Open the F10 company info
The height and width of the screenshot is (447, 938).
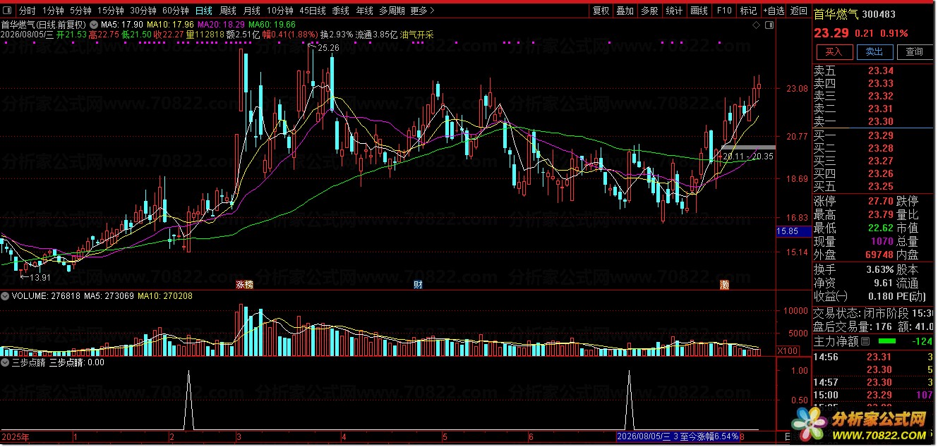pyautogui.click(x=724, y=11)
